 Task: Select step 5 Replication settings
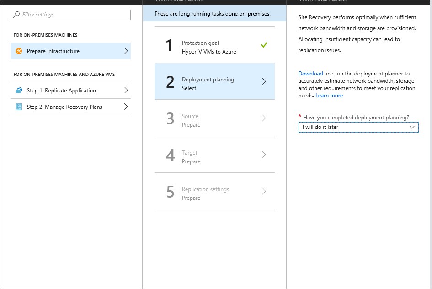pos(214,191)
